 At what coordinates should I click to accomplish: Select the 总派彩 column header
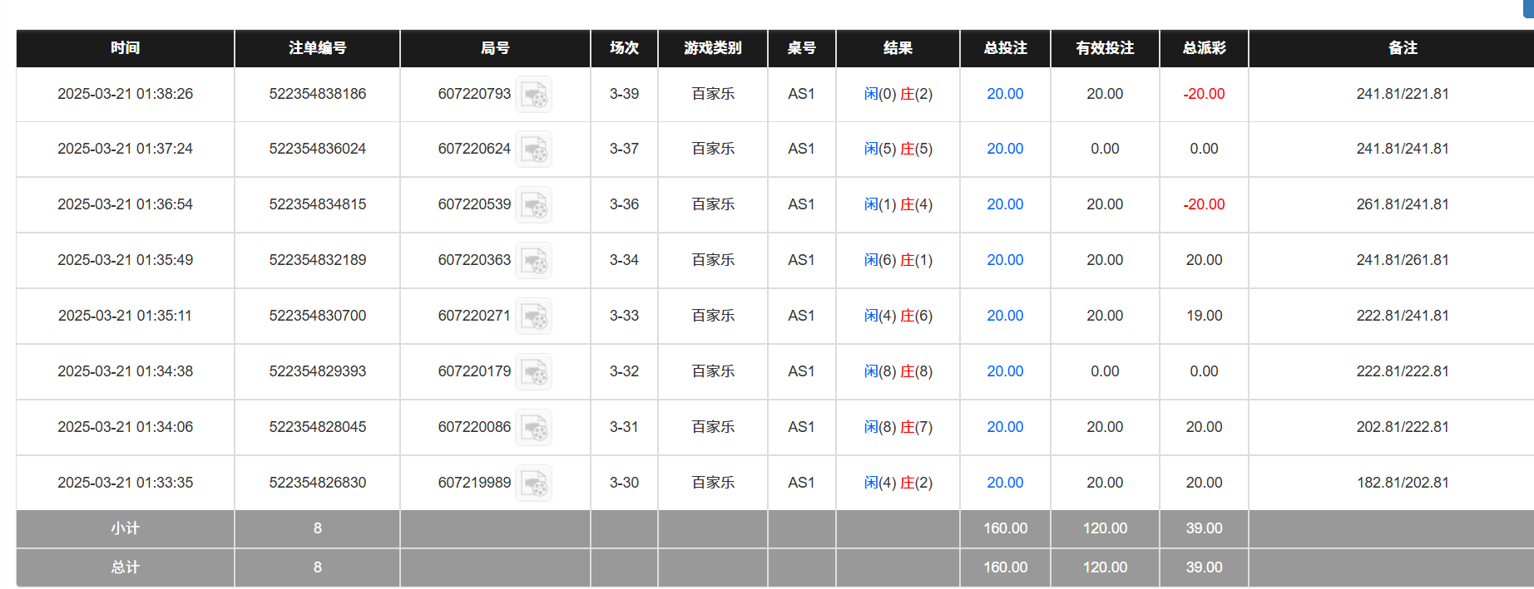(x=1204, y=48)
